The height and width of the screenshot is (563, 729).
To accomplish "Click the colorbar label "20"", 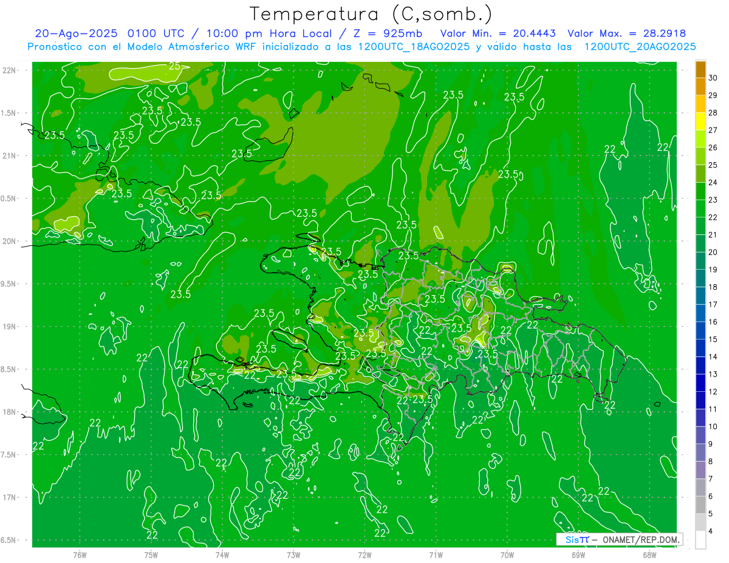I will 713,252.
